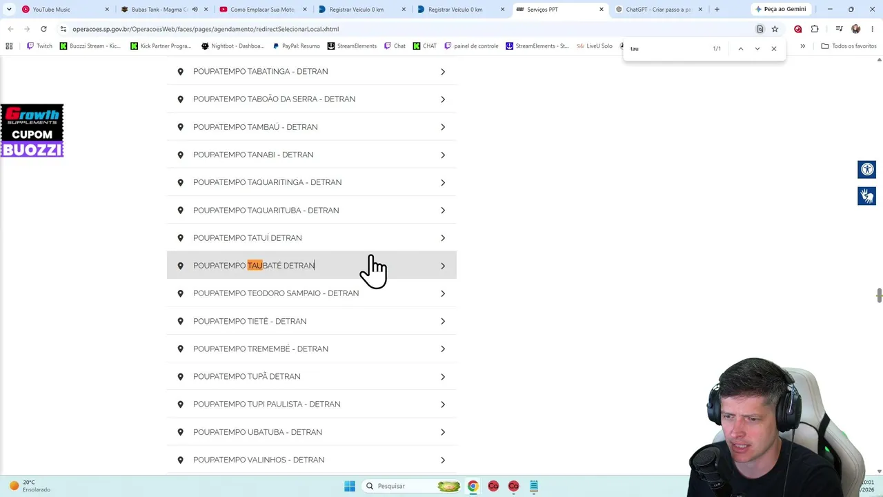
Task: View site information icon in address bar
Action: click(63, 29)
